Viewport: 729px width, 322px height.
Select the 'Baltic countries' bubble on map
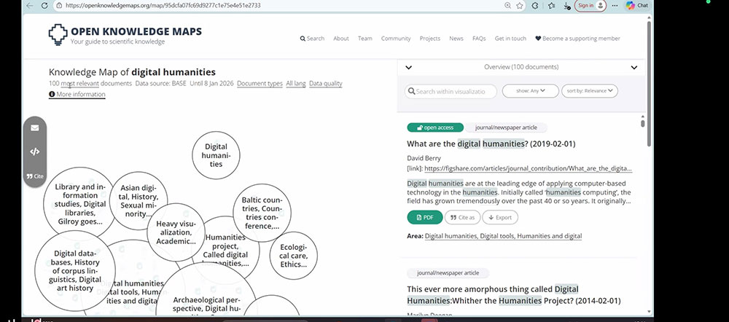tap(262, 213)
